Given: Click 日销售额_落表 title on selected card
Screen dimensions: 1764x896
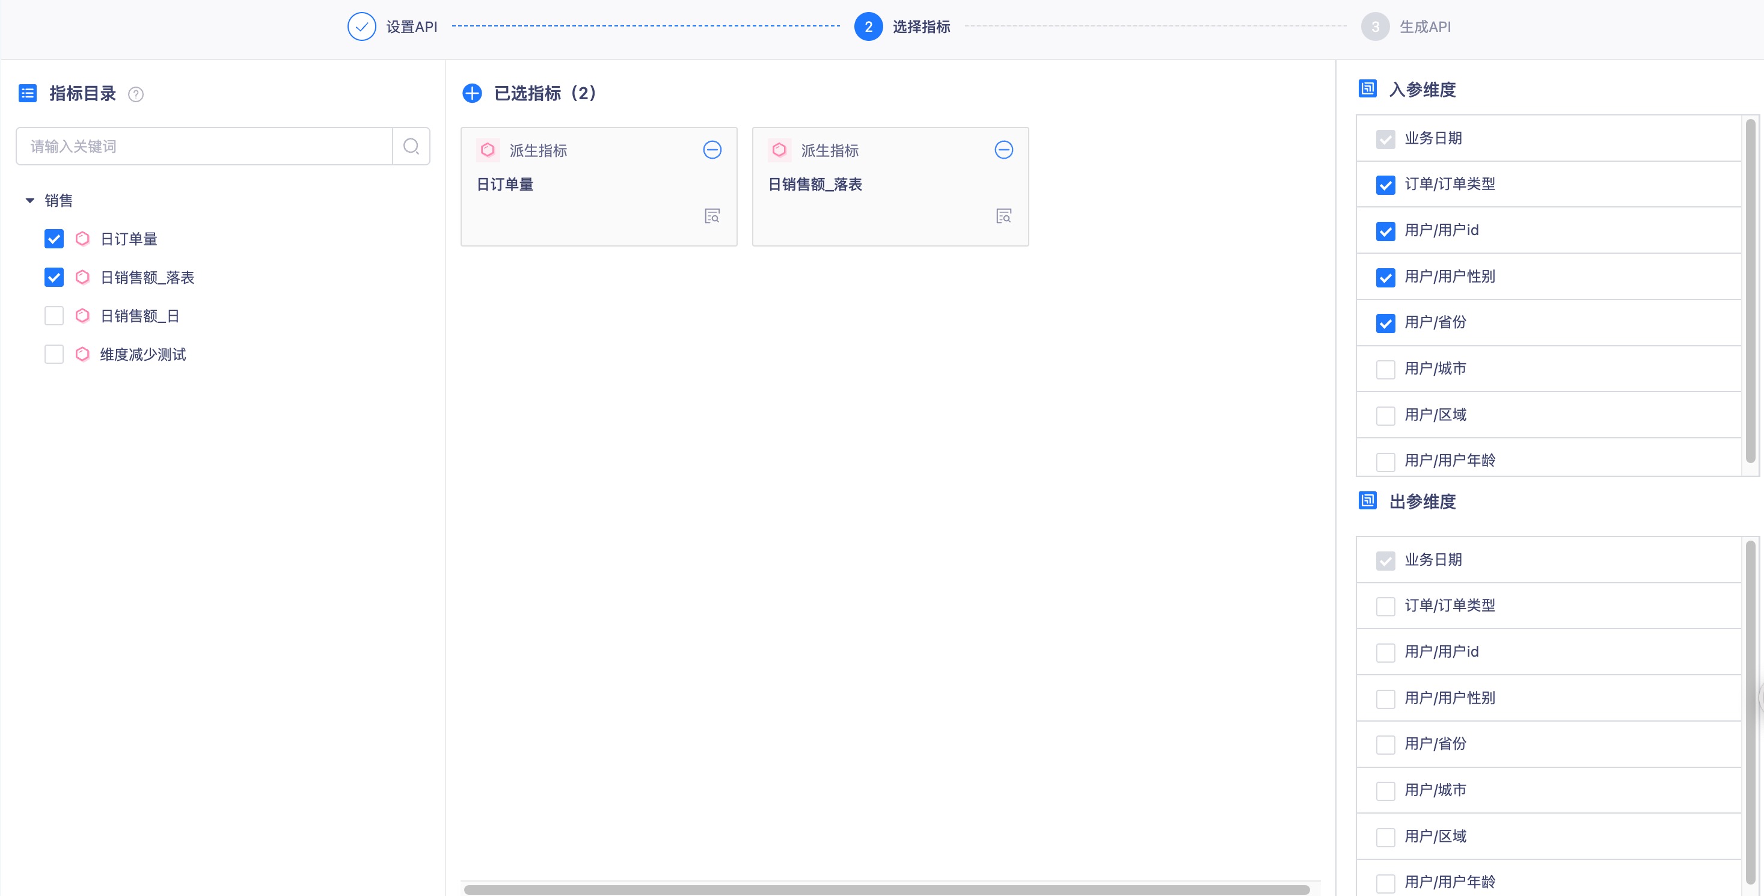Looking at the screenshot, I should click(815, 183).
